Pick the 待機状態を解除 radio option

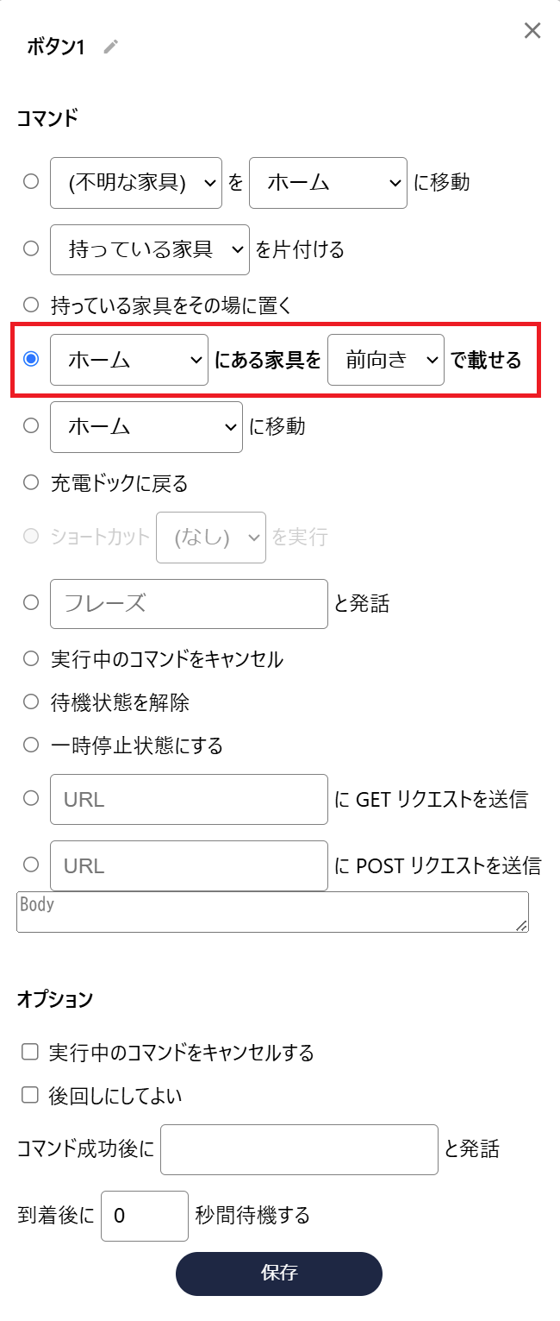tap(32, 702)
